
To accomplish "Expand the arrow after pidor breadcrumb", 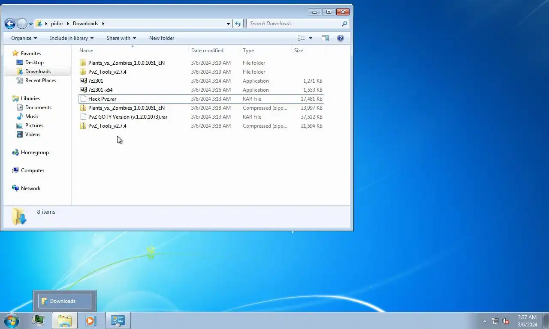I will click(68, 24).
